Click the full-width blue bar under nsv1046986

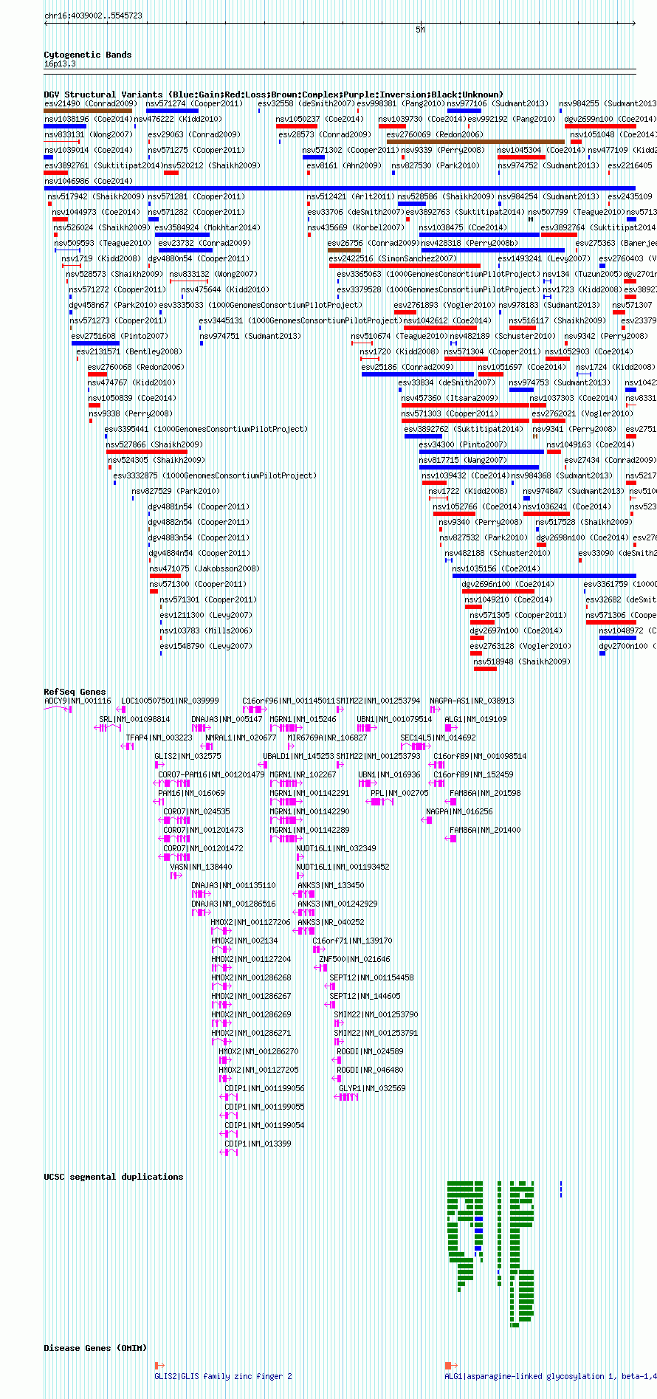pyautogui.click(x=340, y=188)
